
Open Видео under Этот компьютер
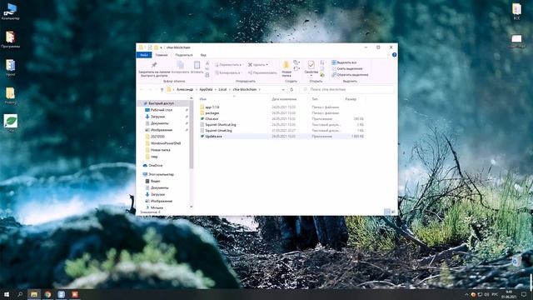tap(156, 181)
